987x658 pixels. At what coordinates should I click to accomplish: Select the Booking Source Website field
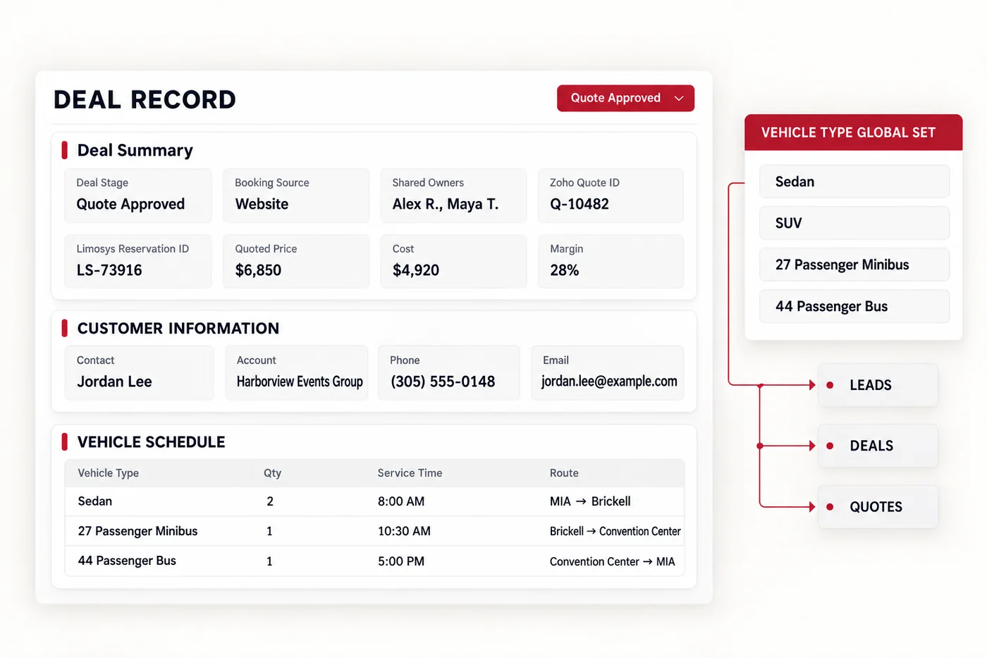click(296, 195)
